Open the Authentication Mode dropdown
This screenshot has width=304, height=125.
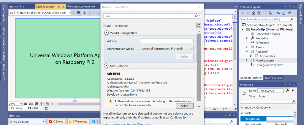tap(167, 49)
